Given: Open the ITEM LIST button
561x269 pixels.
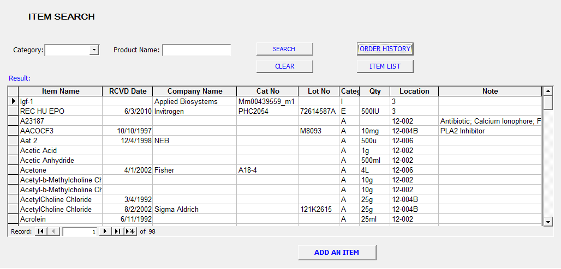Looking at the screenshot, I should 385,66.
